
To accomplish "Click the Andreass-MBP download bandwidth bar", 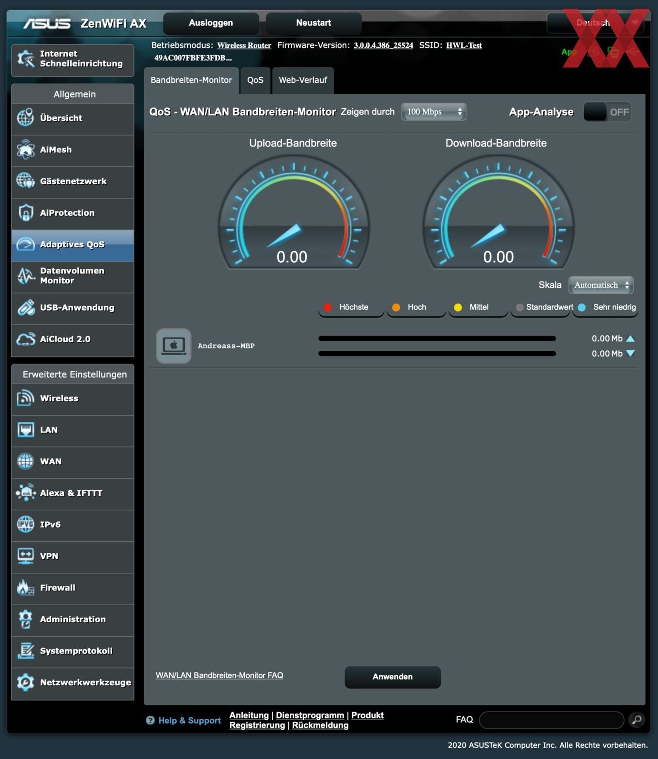I will pos(437,354).
